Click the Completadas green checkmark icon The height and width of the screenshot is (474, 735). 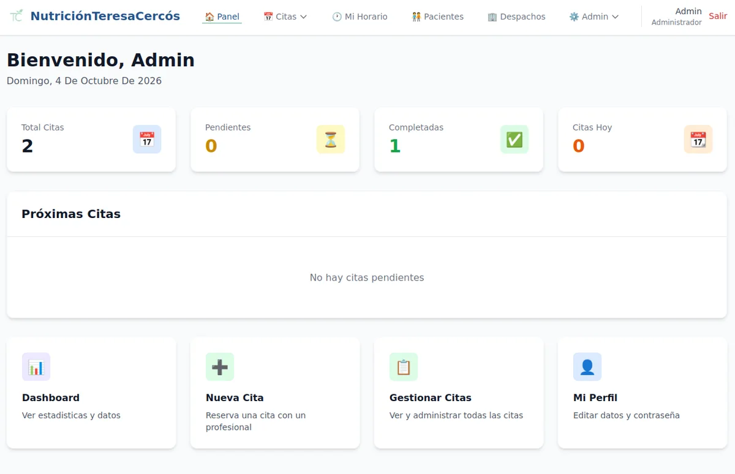click(x=514, y=139)
